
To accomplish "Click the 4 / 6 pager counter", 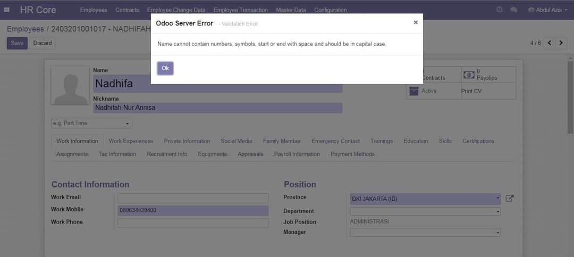I will pyautogui.click(x=535, y=43).
